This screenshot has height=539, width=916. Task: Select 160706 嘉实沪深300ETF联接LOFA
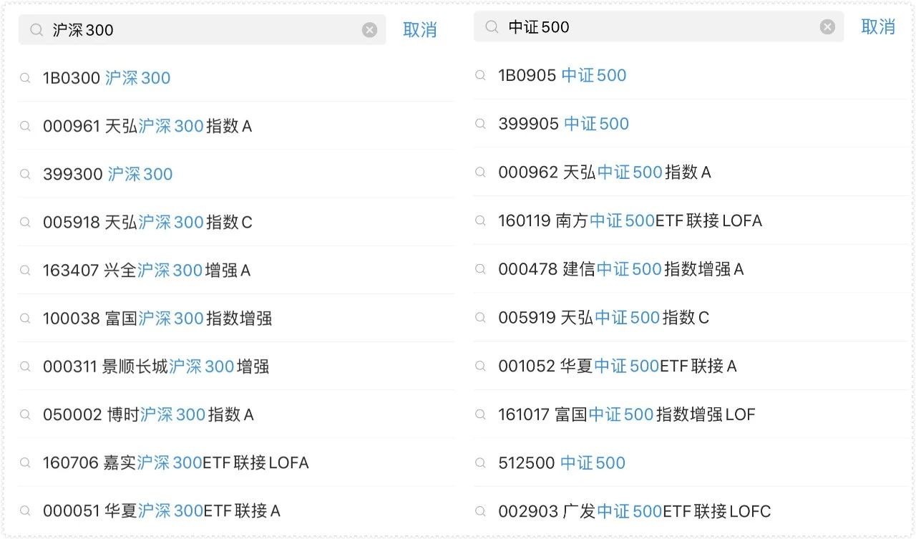point(175,463)
